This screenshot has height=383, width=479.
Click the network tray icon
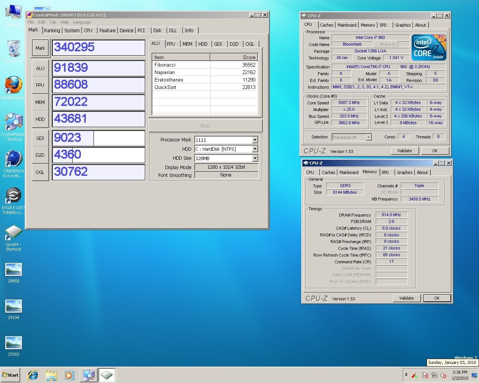click(434, 375)
